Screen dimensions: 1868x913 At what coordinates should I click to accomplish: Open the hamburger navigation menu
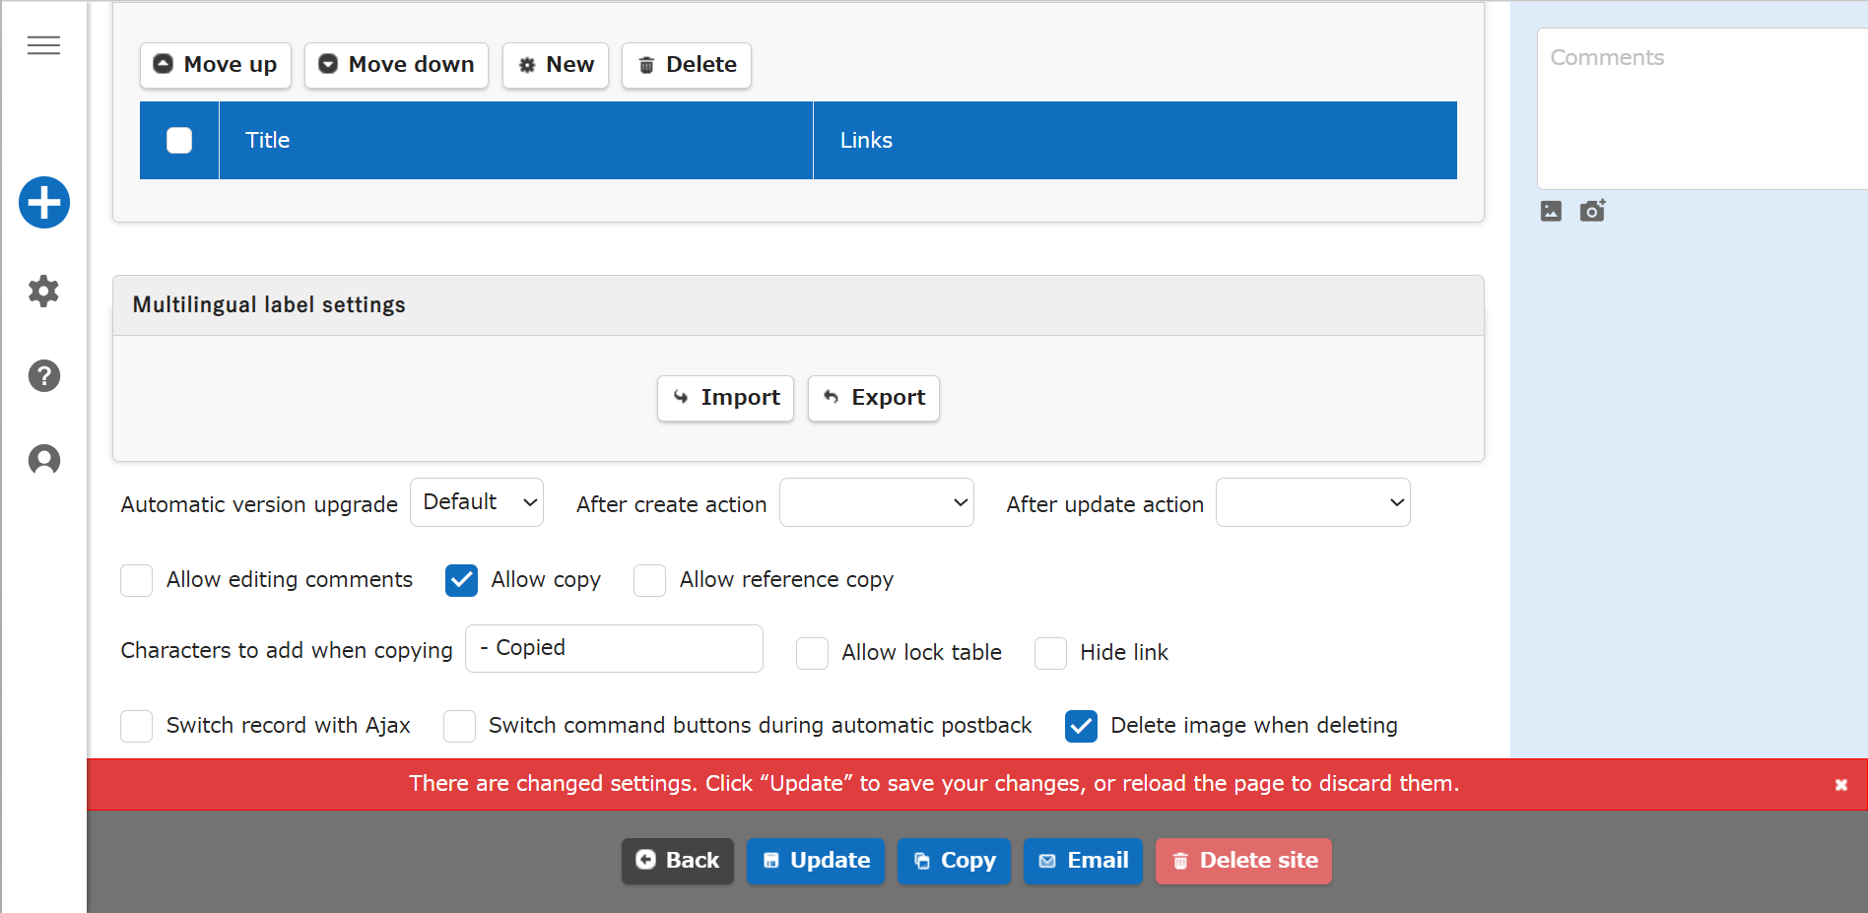pos(43,45)
